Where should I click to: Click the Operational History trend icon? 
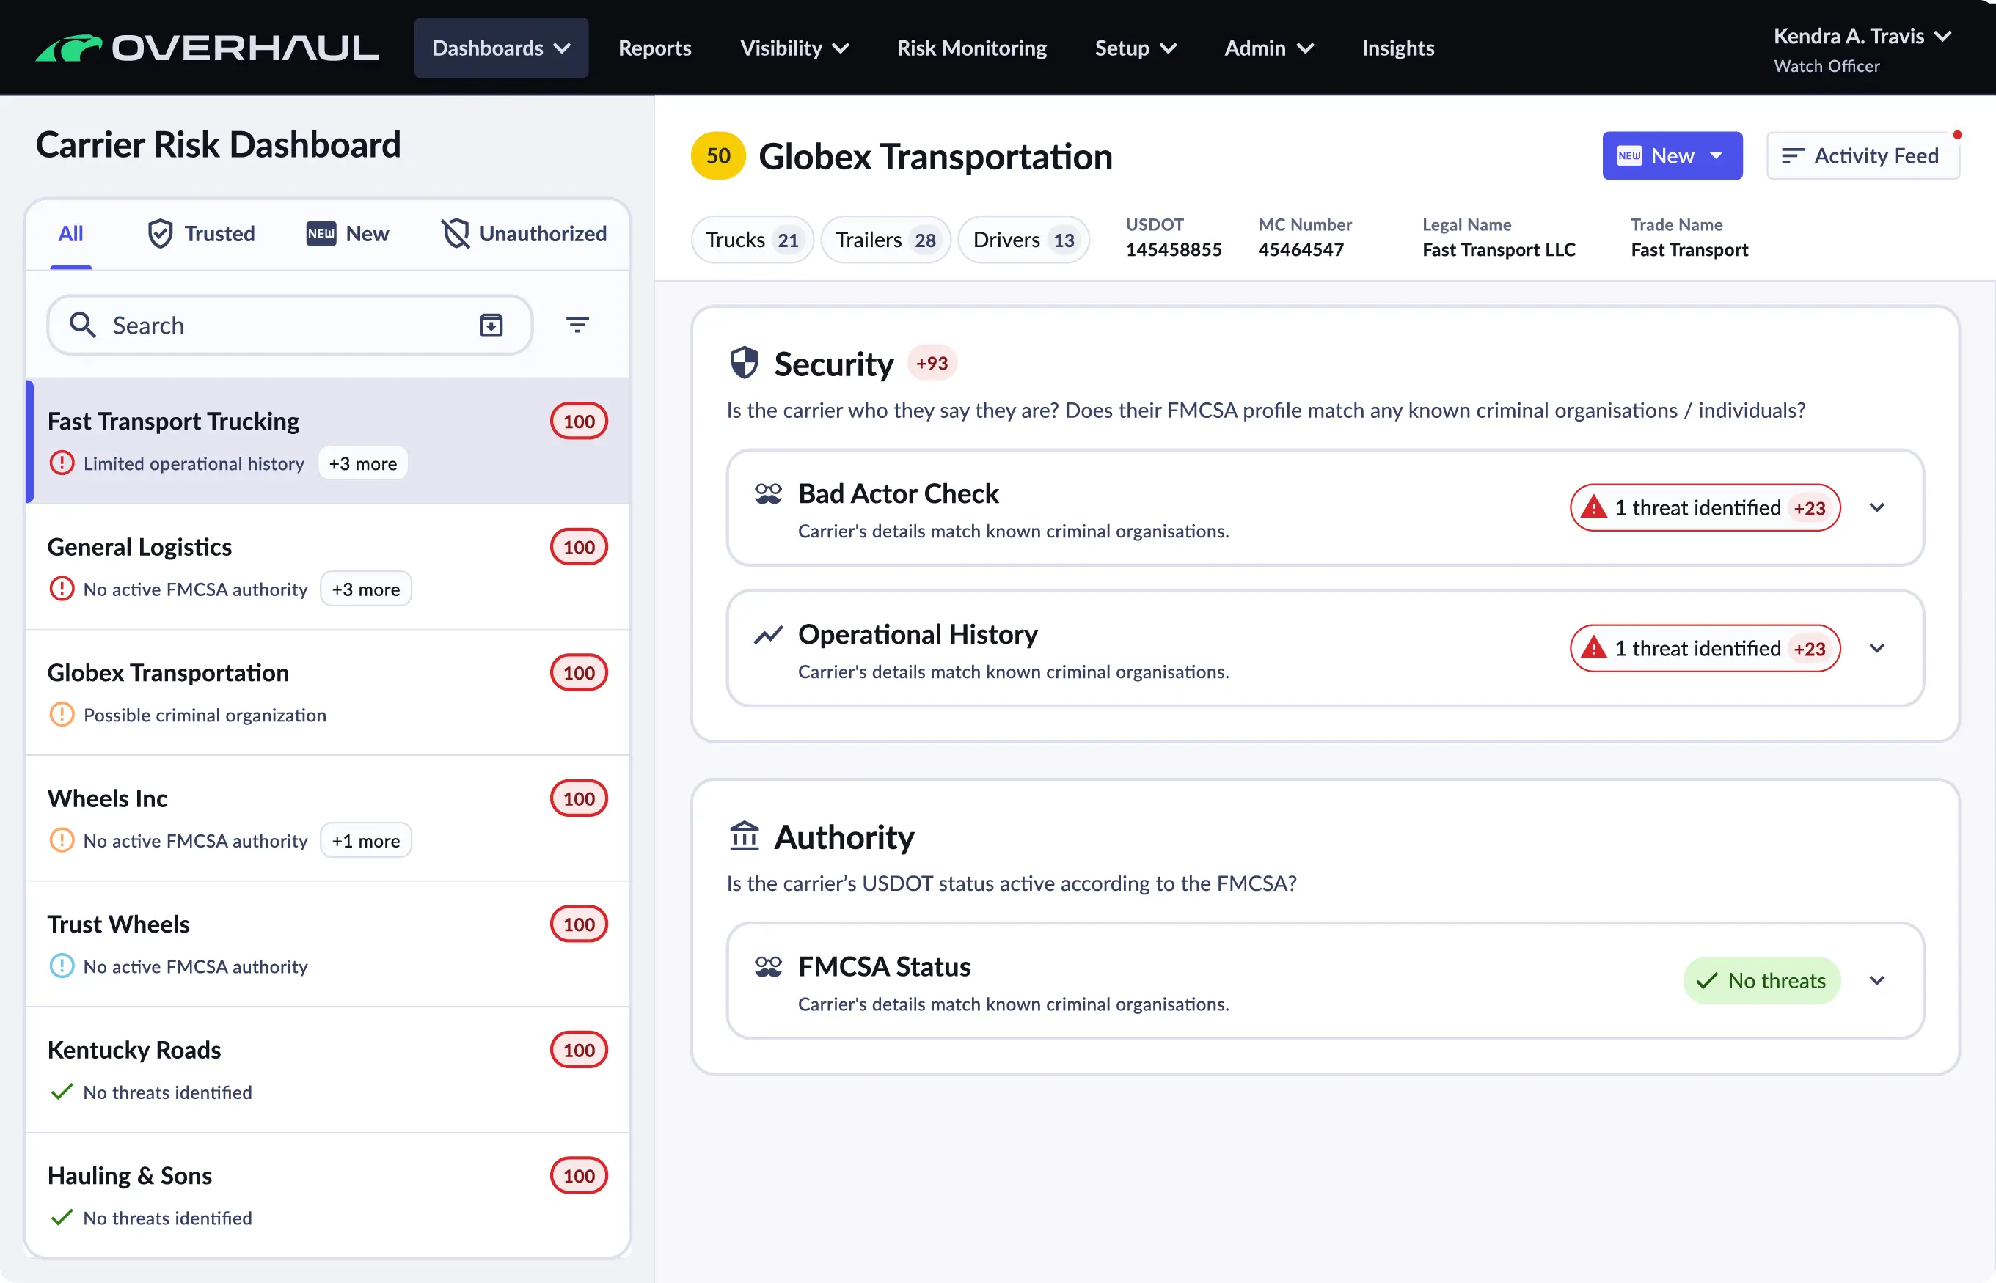[767, 635]
